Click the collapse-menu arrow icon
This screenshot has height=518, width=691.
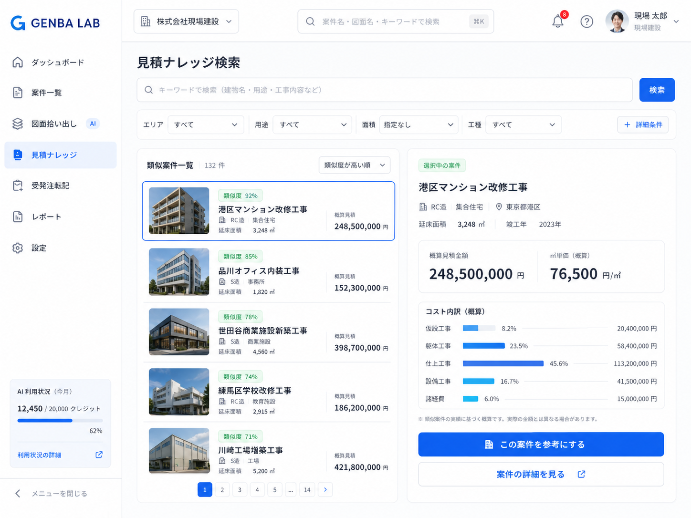(18, 493)
